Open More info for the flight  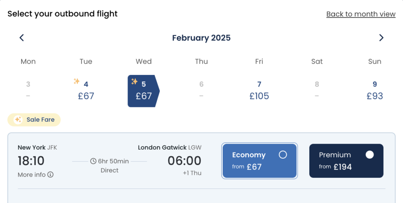tap(32, 175)
